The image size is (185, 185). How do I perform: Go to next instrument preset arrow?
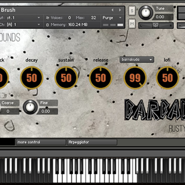[120, 10]
